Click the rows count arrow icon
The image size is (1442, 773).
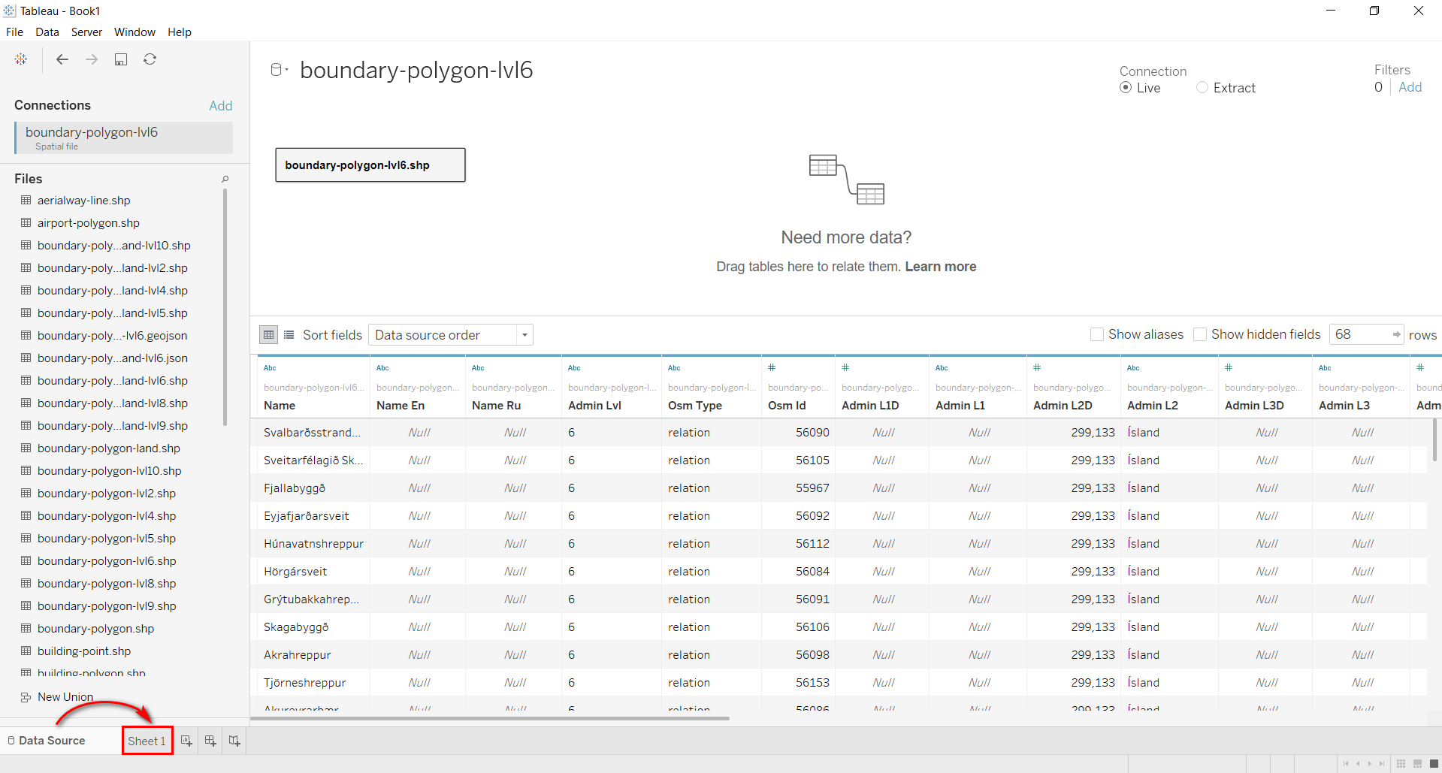1396,334
